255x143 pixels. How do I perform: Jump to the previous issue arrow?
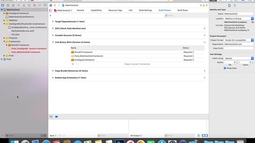pos(201,5)
